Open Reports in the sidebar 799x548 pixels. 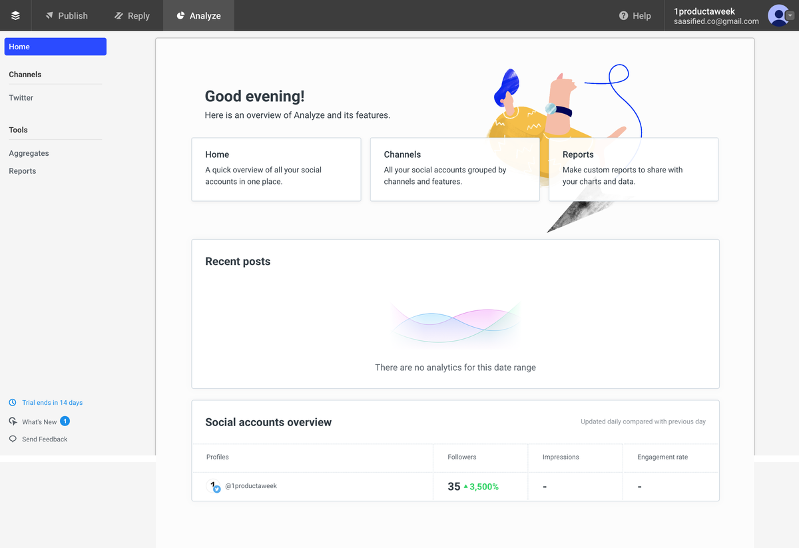pyautogui.click(x=23, y=171)
